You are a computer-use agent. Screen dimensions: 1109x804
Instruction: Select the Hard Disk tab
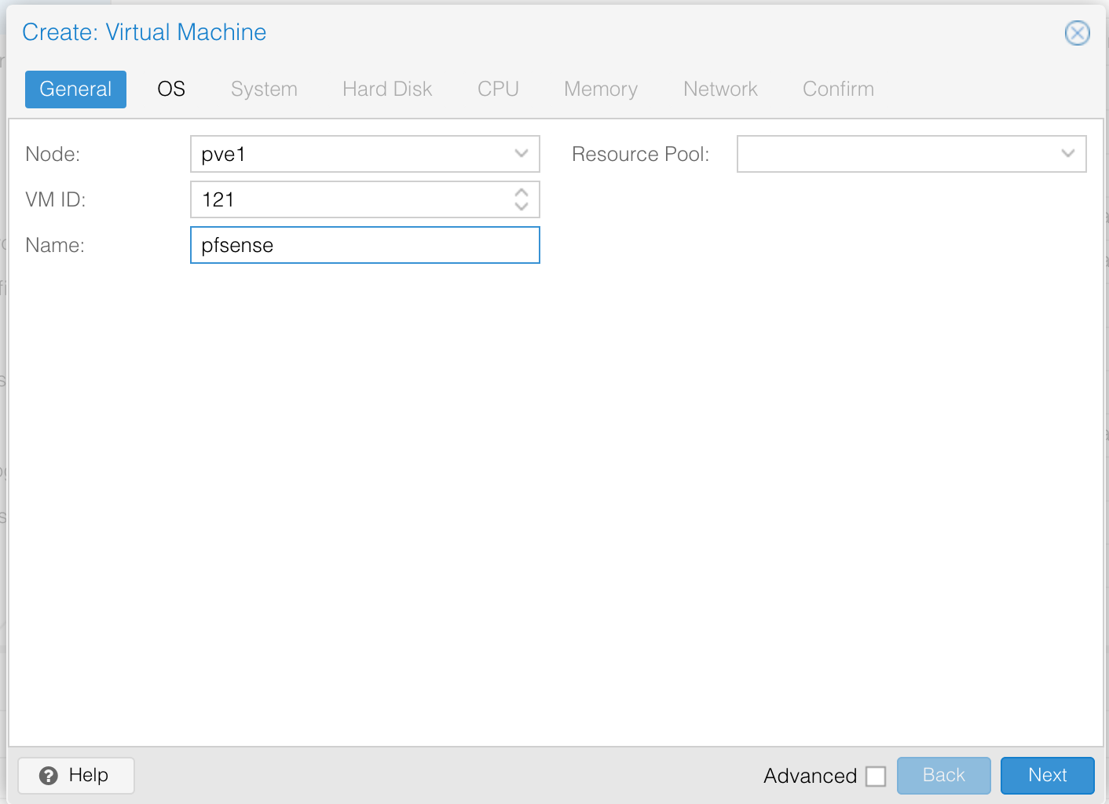click(386, 89)
